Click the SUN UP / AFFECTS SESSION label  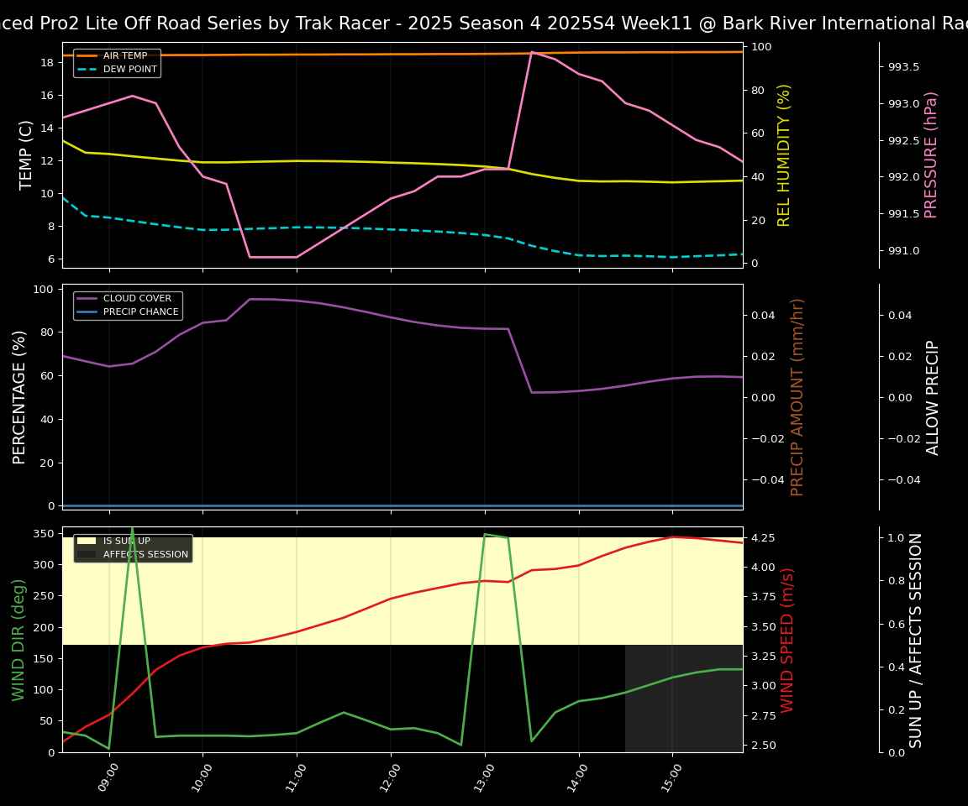(x=916, y=640)
